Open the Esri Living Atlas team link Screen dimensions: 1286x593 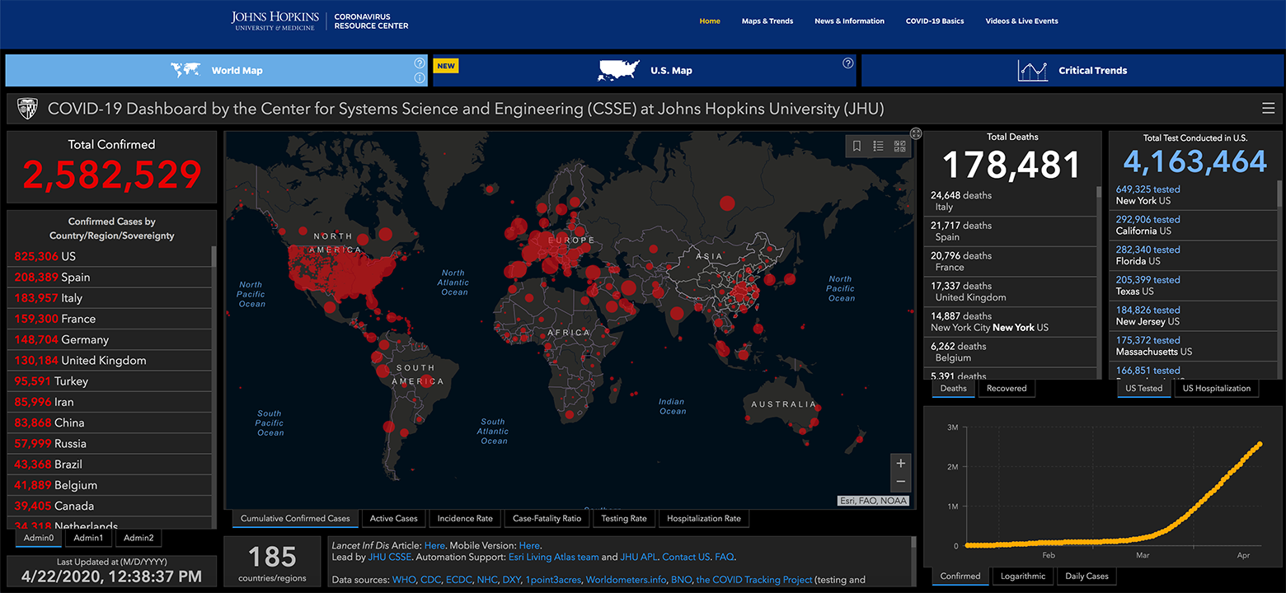click(553, 558)
